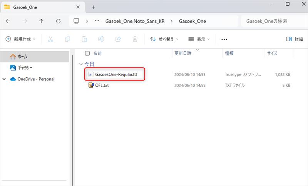Open the 並べ替え sort dropdown
The image size is (308, 186).
tap(164, 39)
